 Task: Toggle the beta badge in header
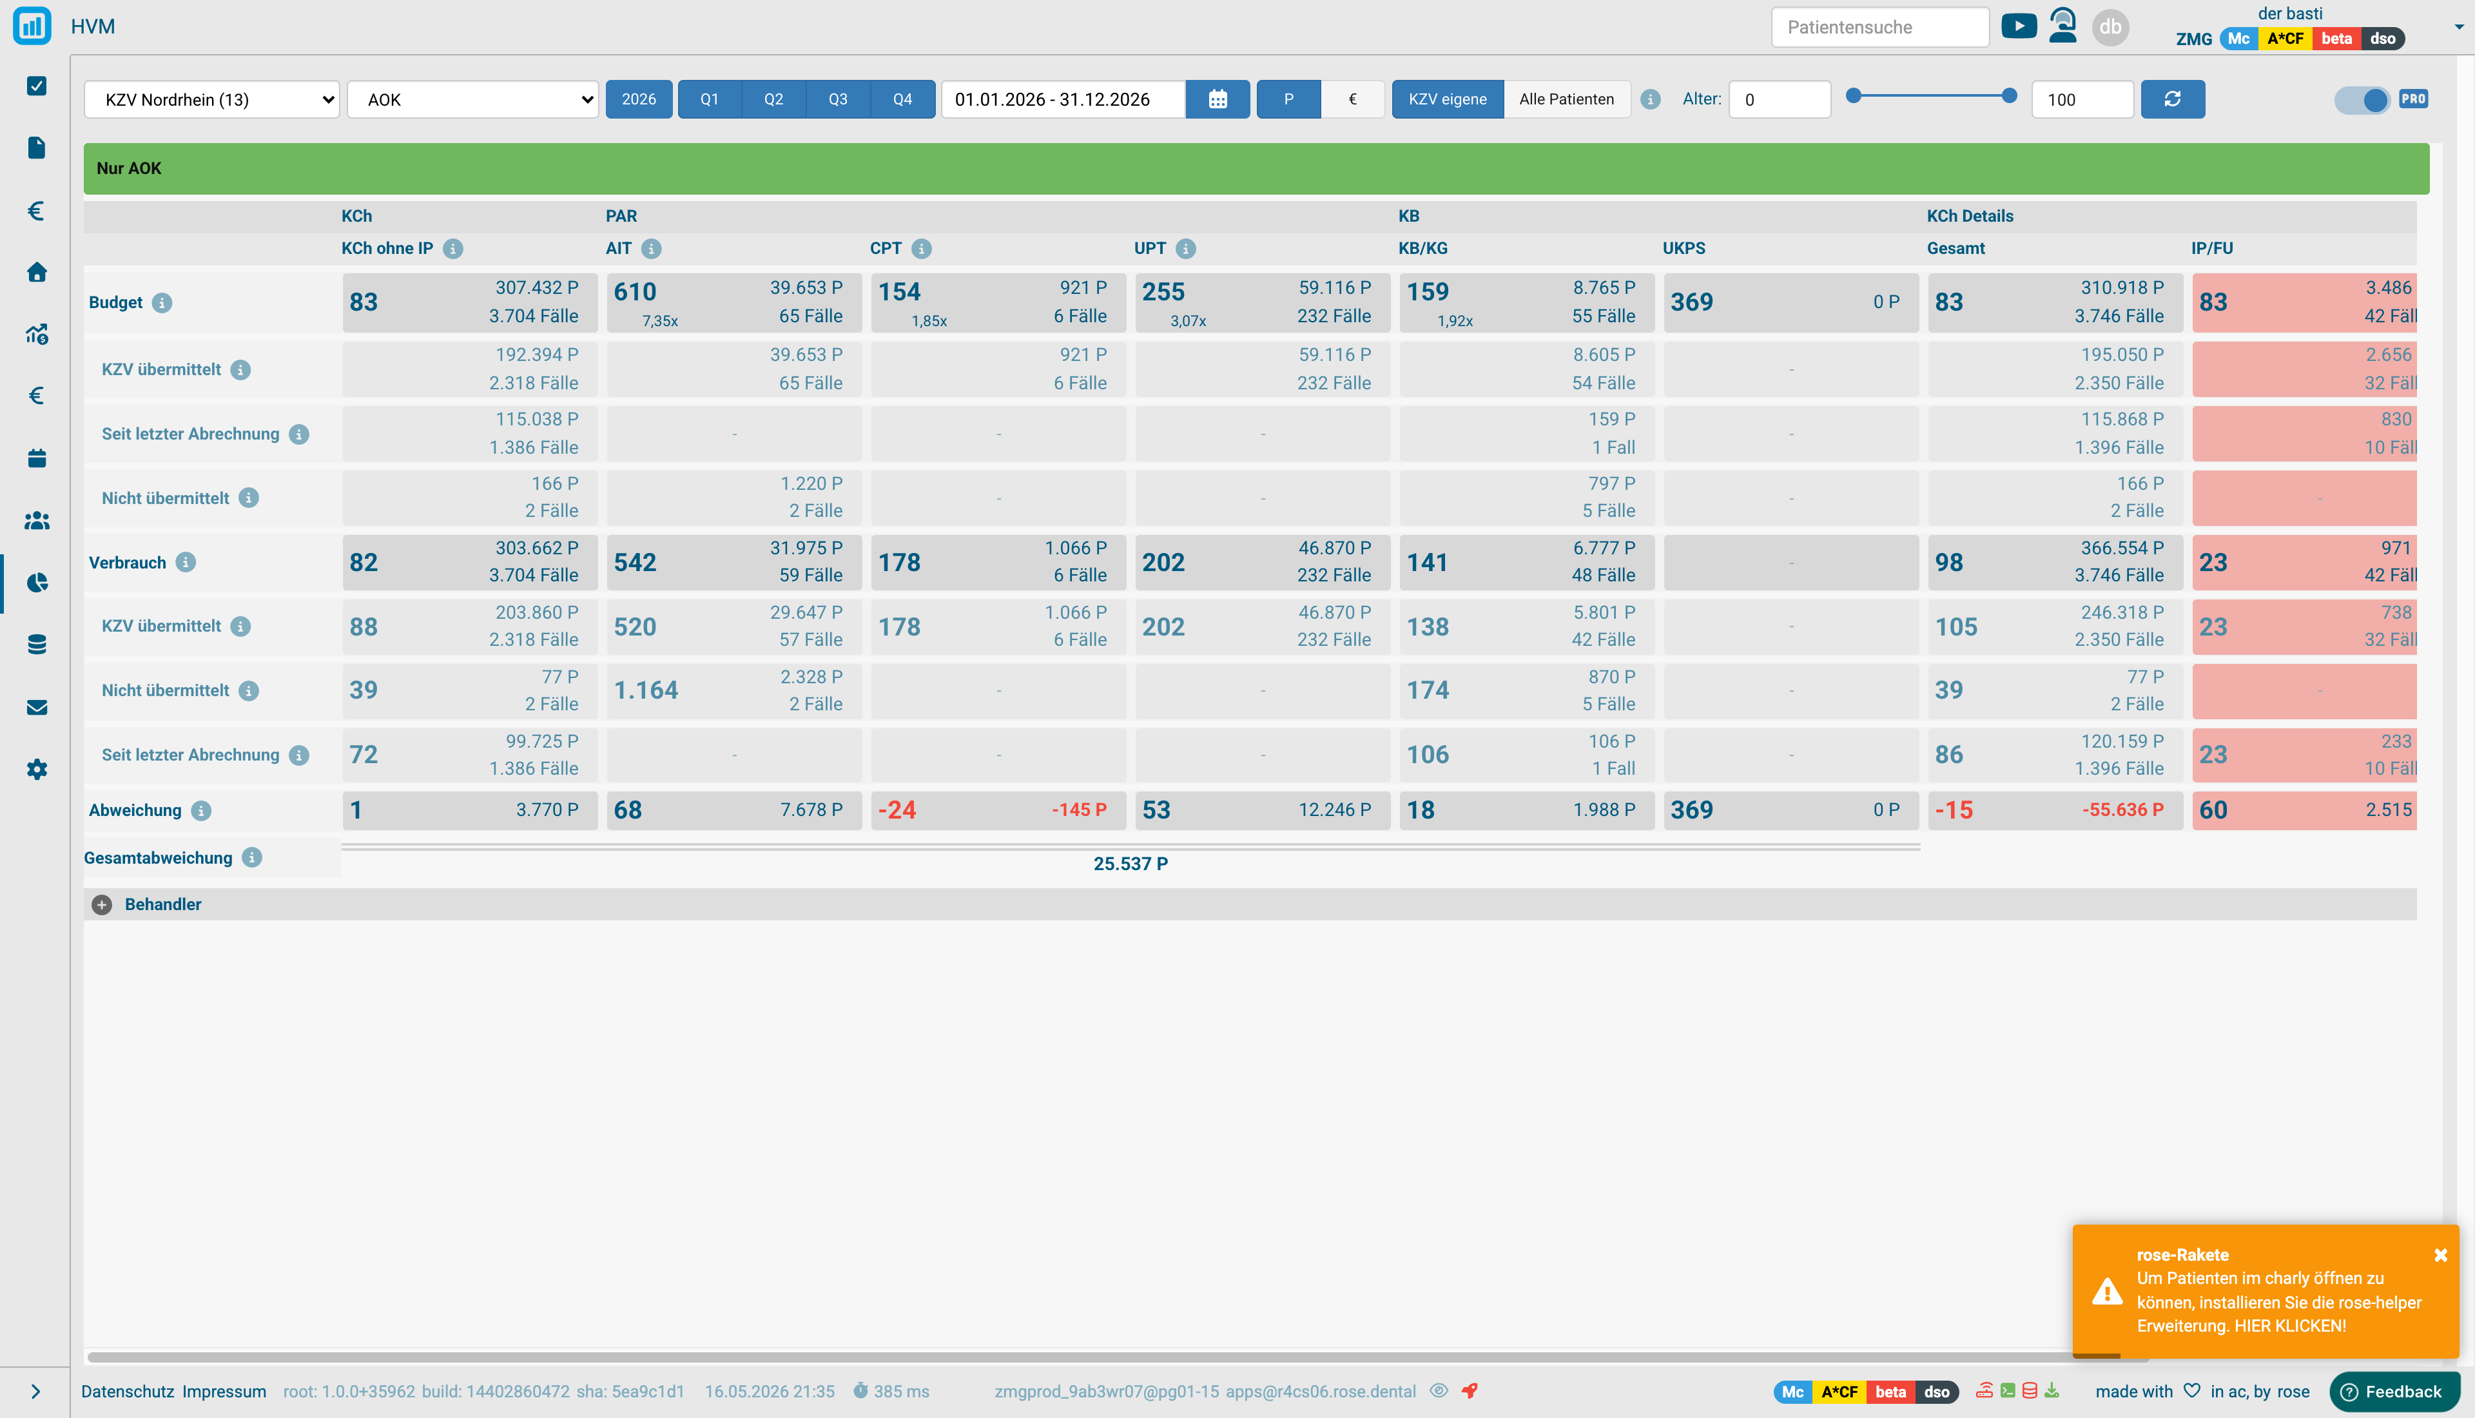2336,39
